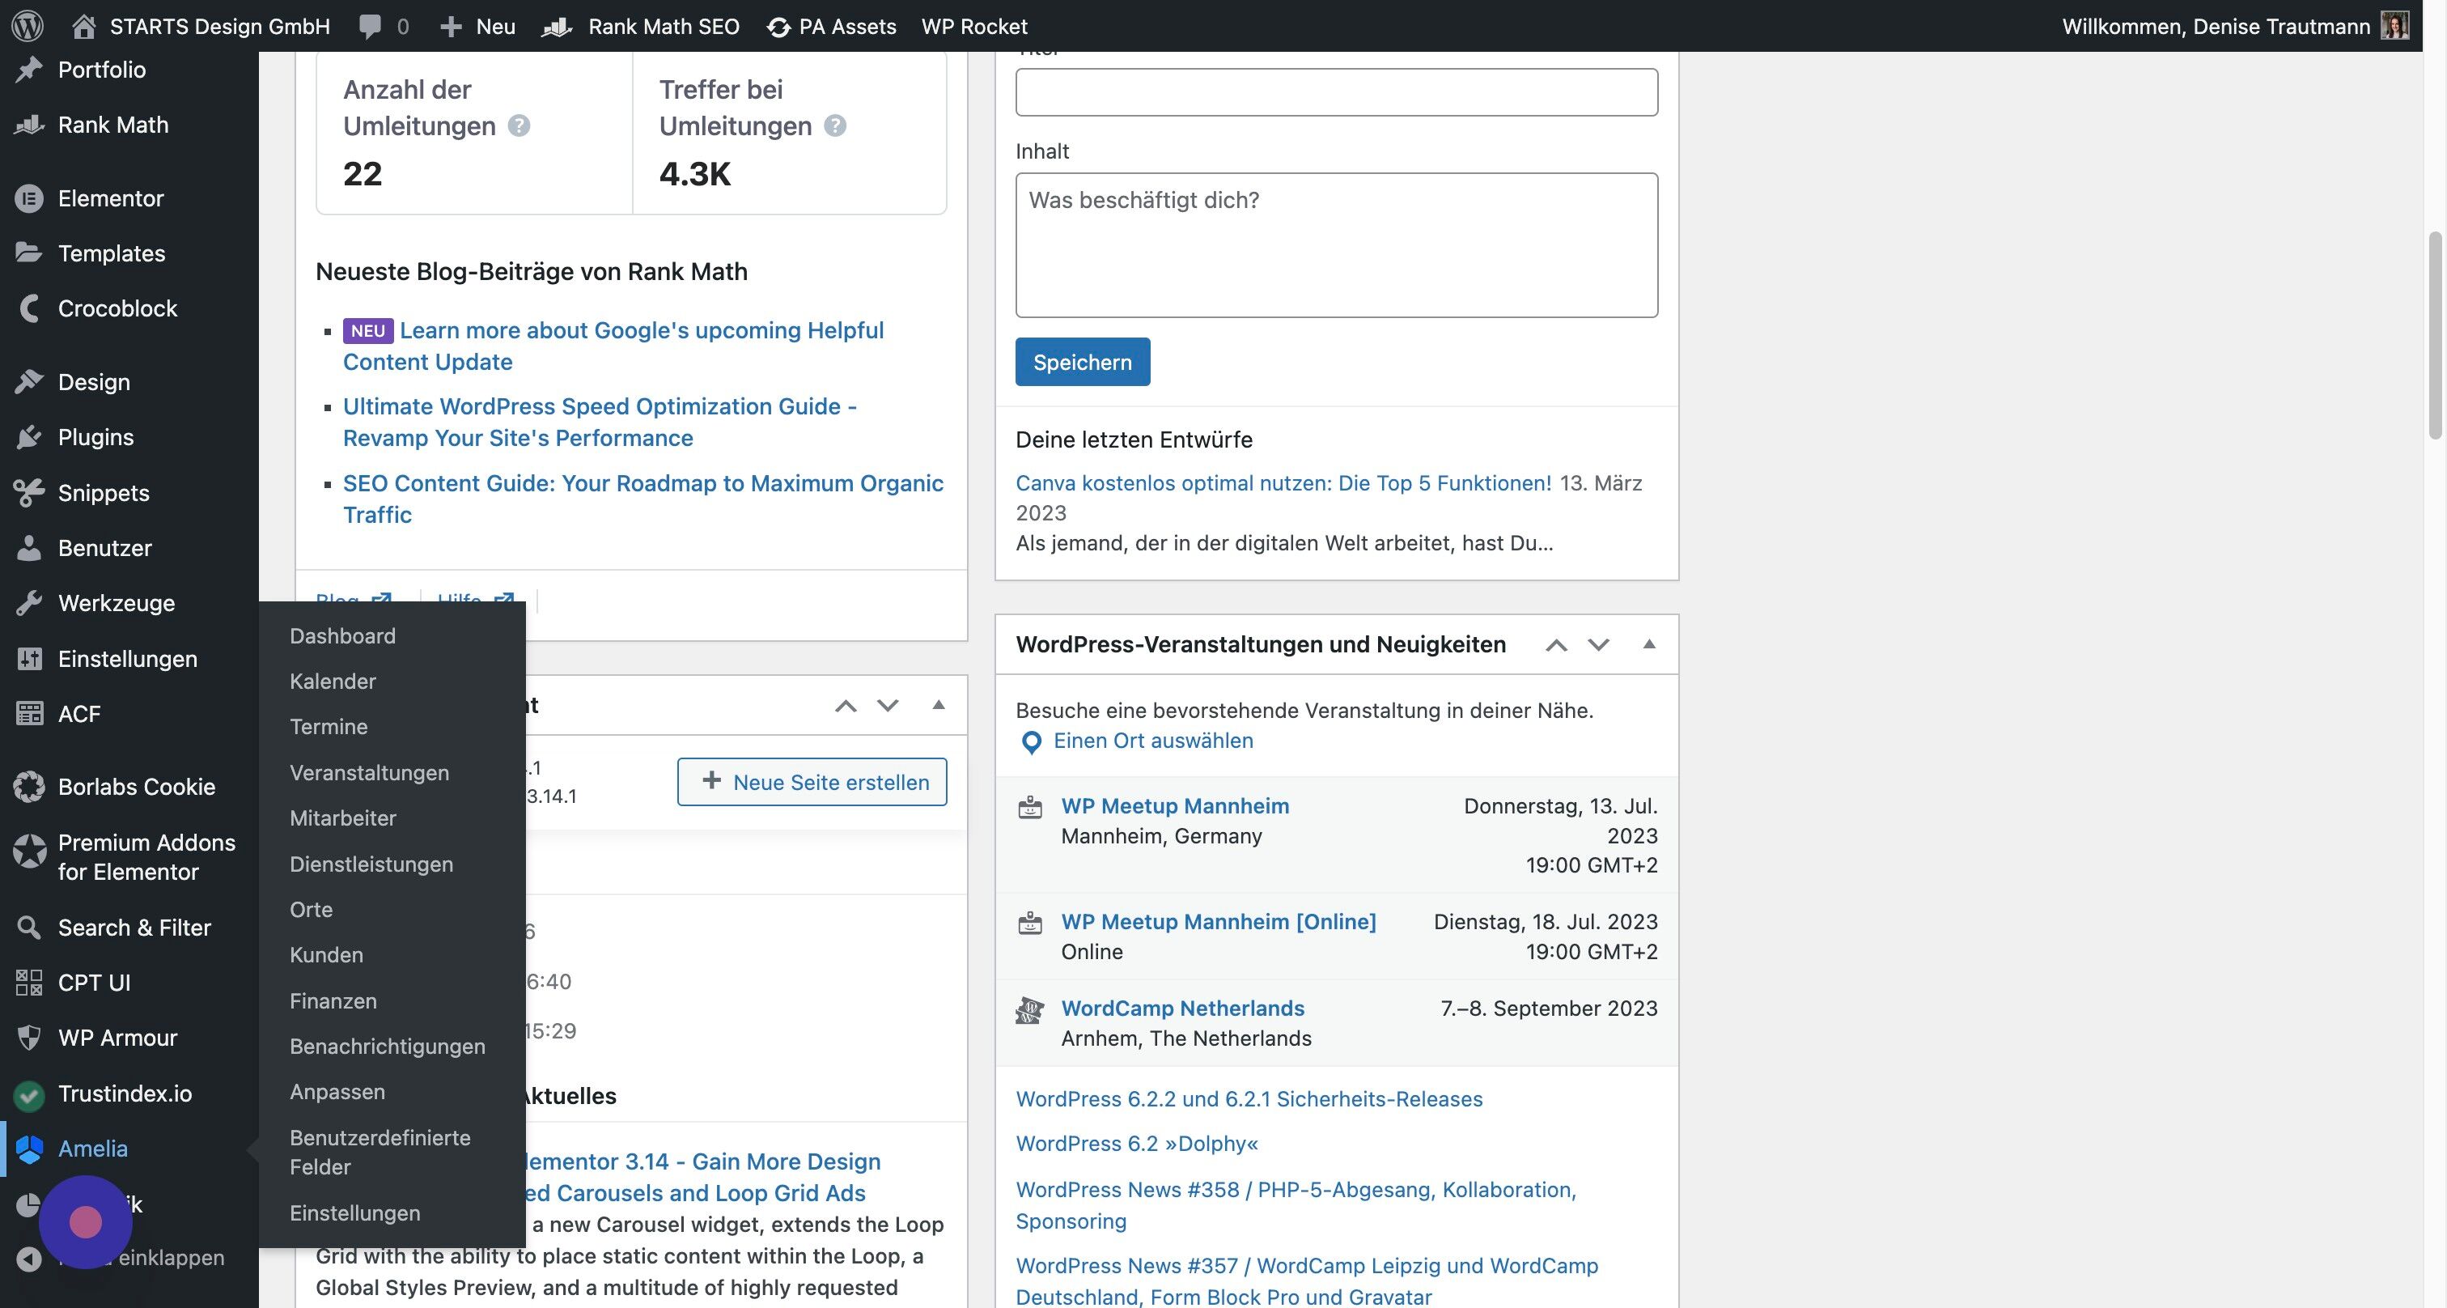Click the Templates folder icon
The image size is (2447, 1308).
pyautogui.click(x=29, y=253)
